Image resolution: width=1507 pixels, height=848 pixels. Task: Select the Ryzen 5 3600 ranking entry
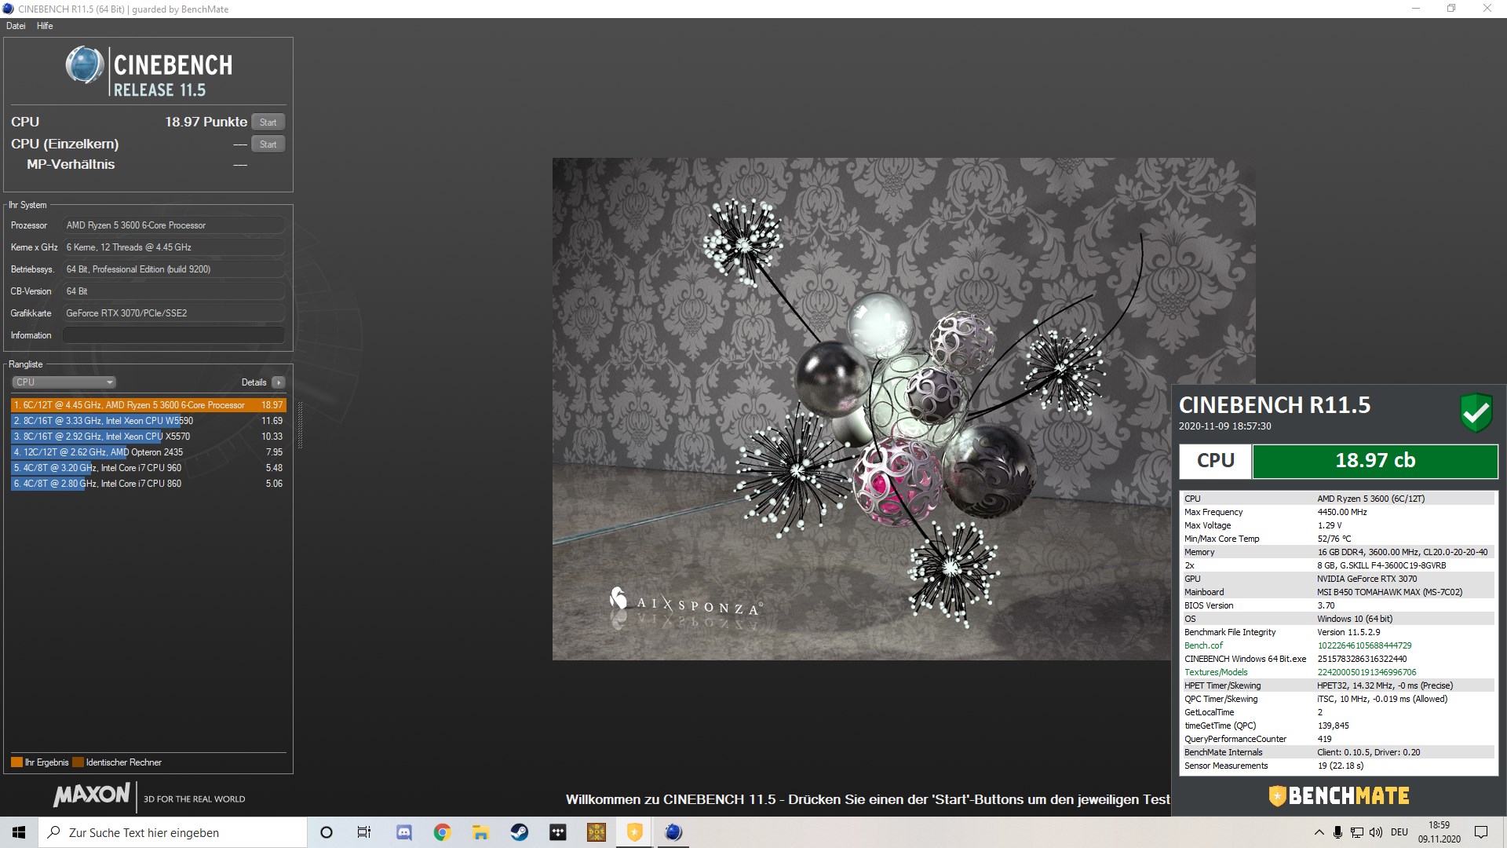148,405
